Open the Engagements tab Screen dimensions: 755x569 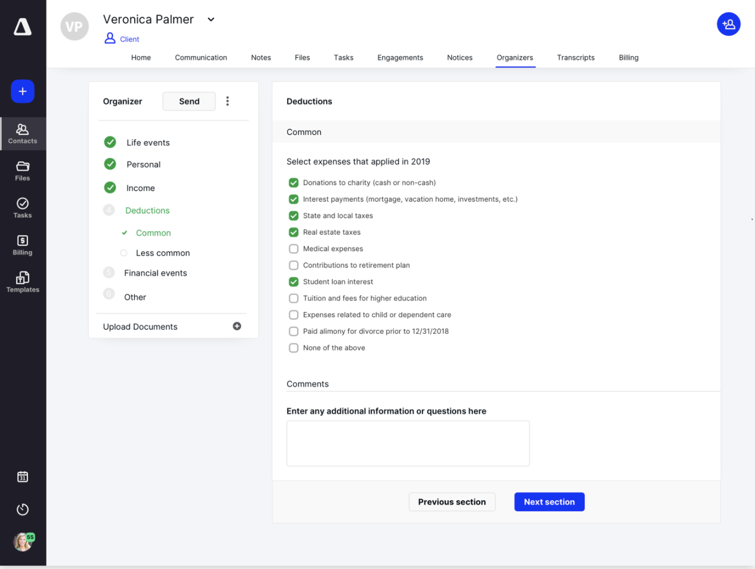pos(400,58)
